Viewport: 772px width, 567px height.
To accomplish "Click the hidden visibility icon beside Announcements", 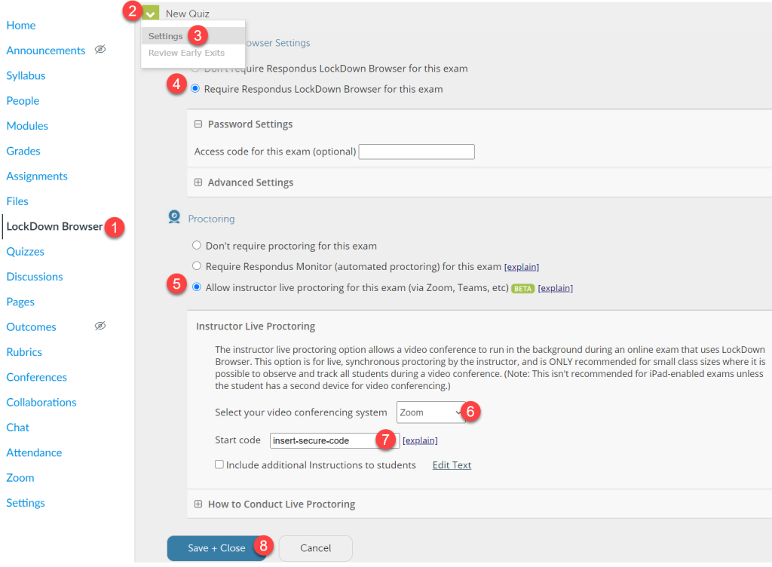I will (99, 50).
